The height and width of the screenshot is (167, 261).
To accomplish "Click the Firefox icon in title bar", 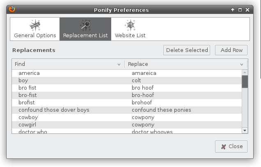I will 12,9.
